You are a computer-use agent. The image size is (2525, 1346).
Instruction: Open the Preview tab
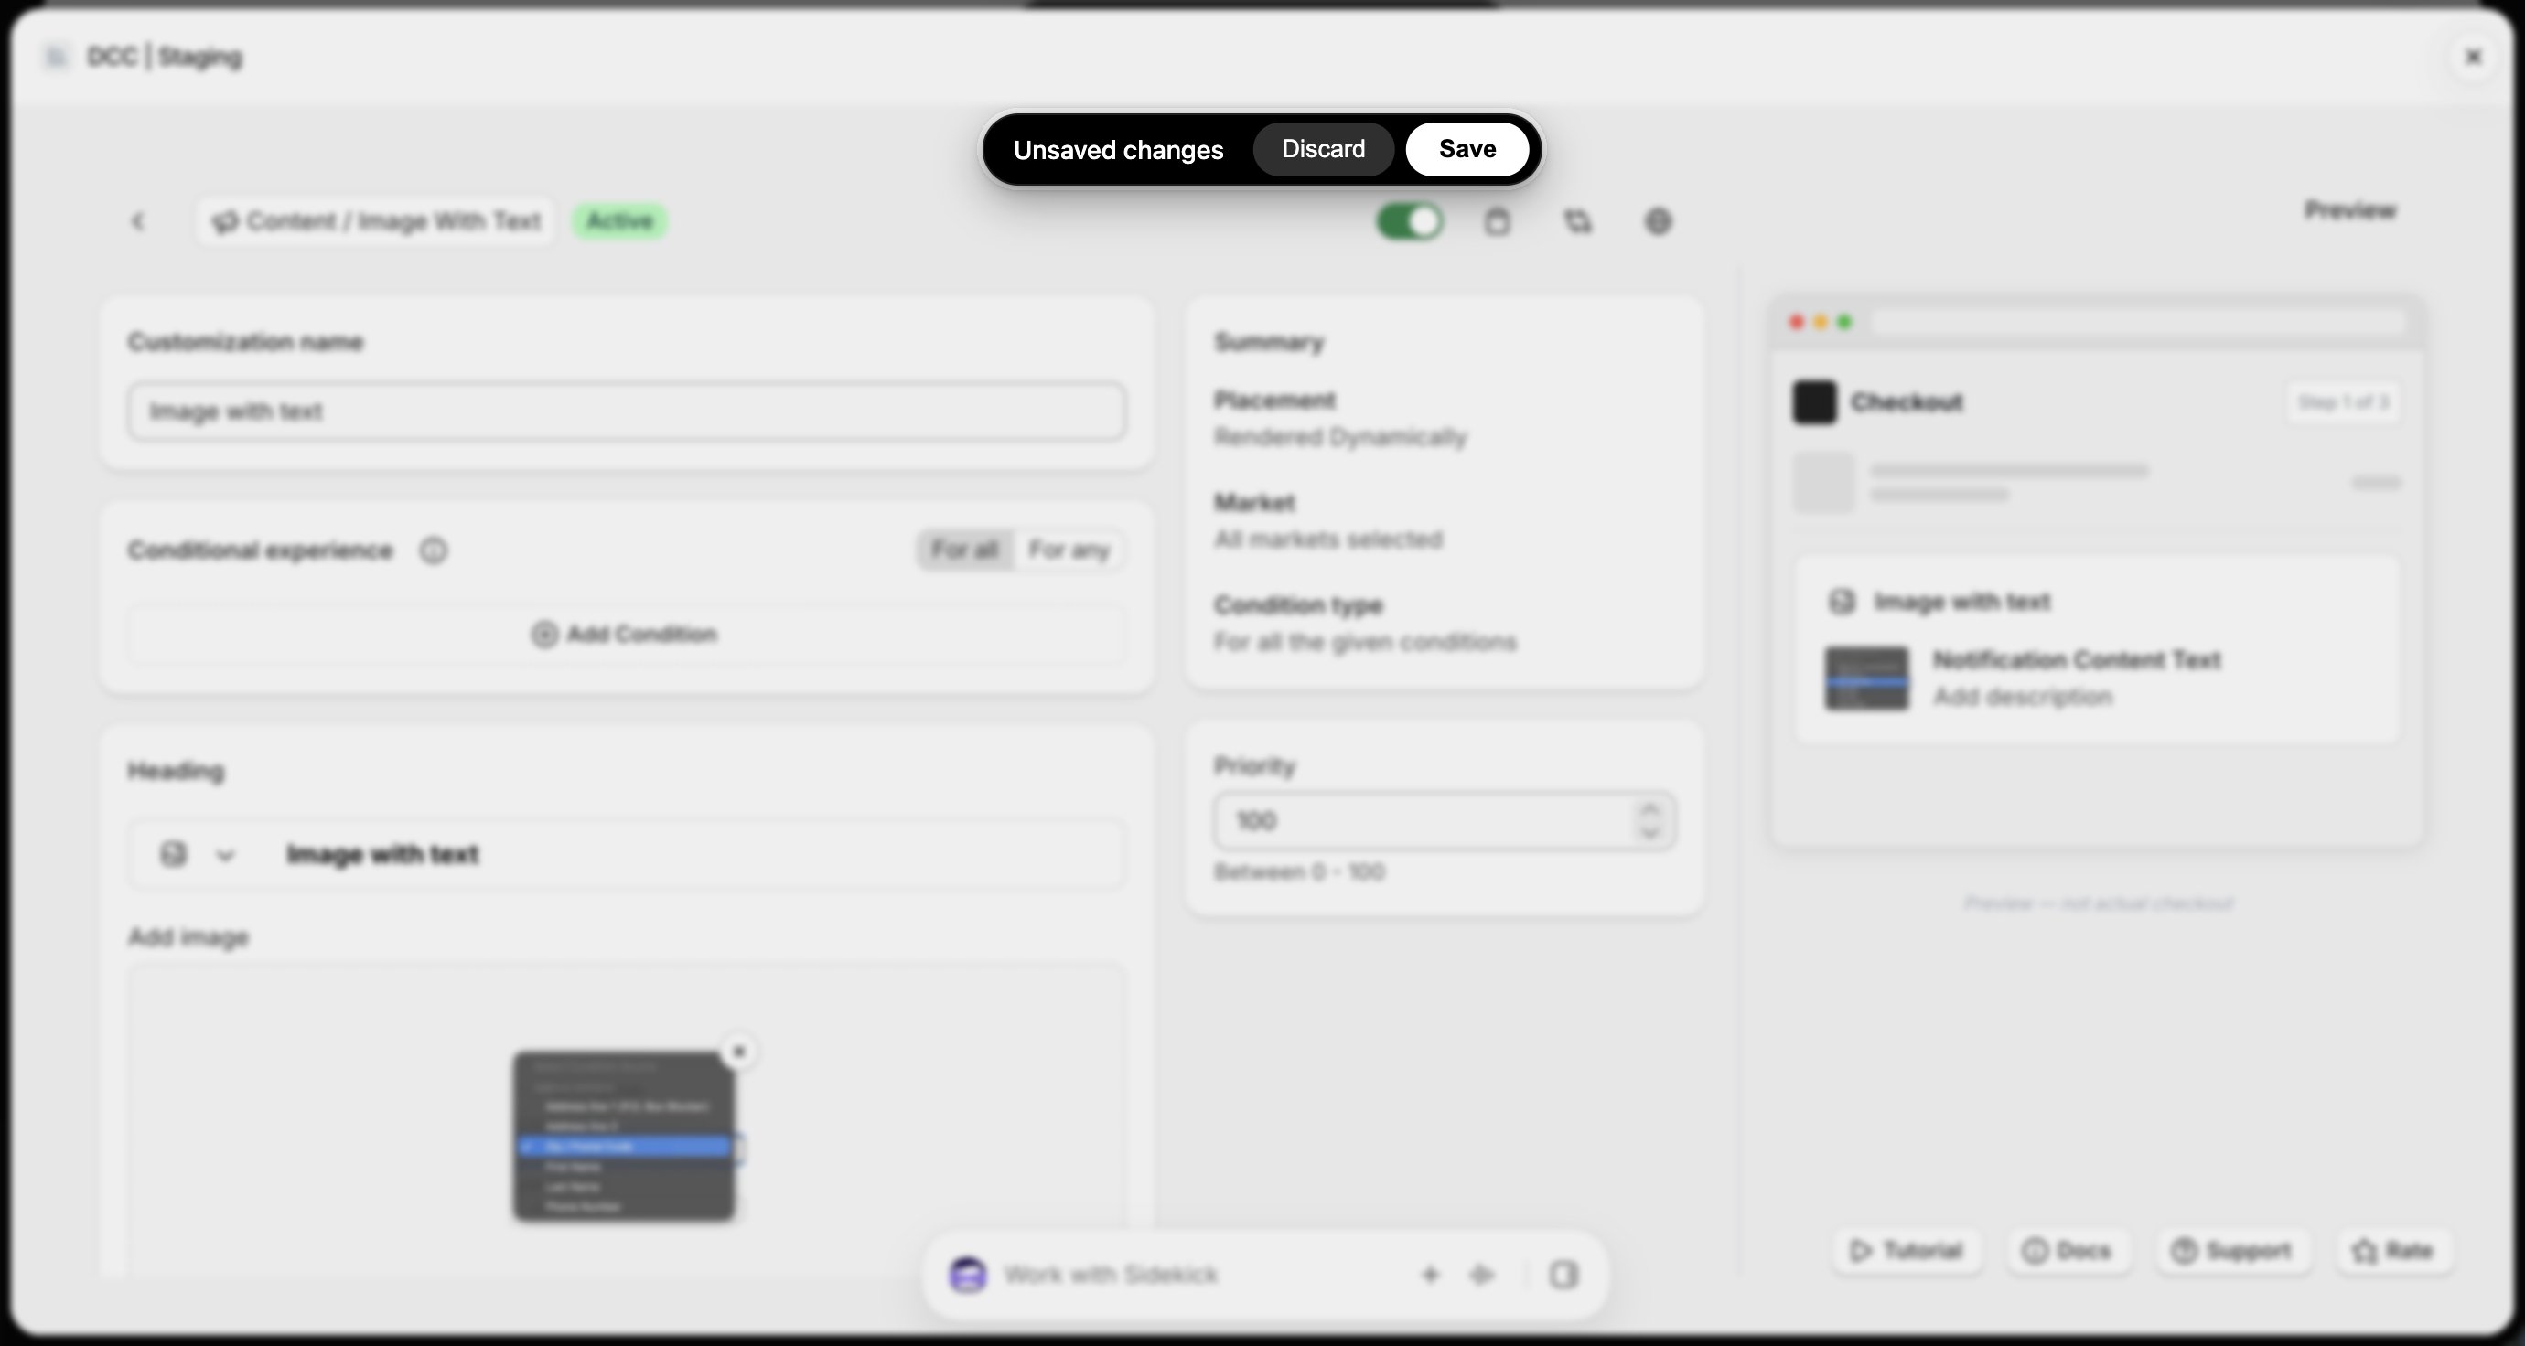coord(2349,209)
